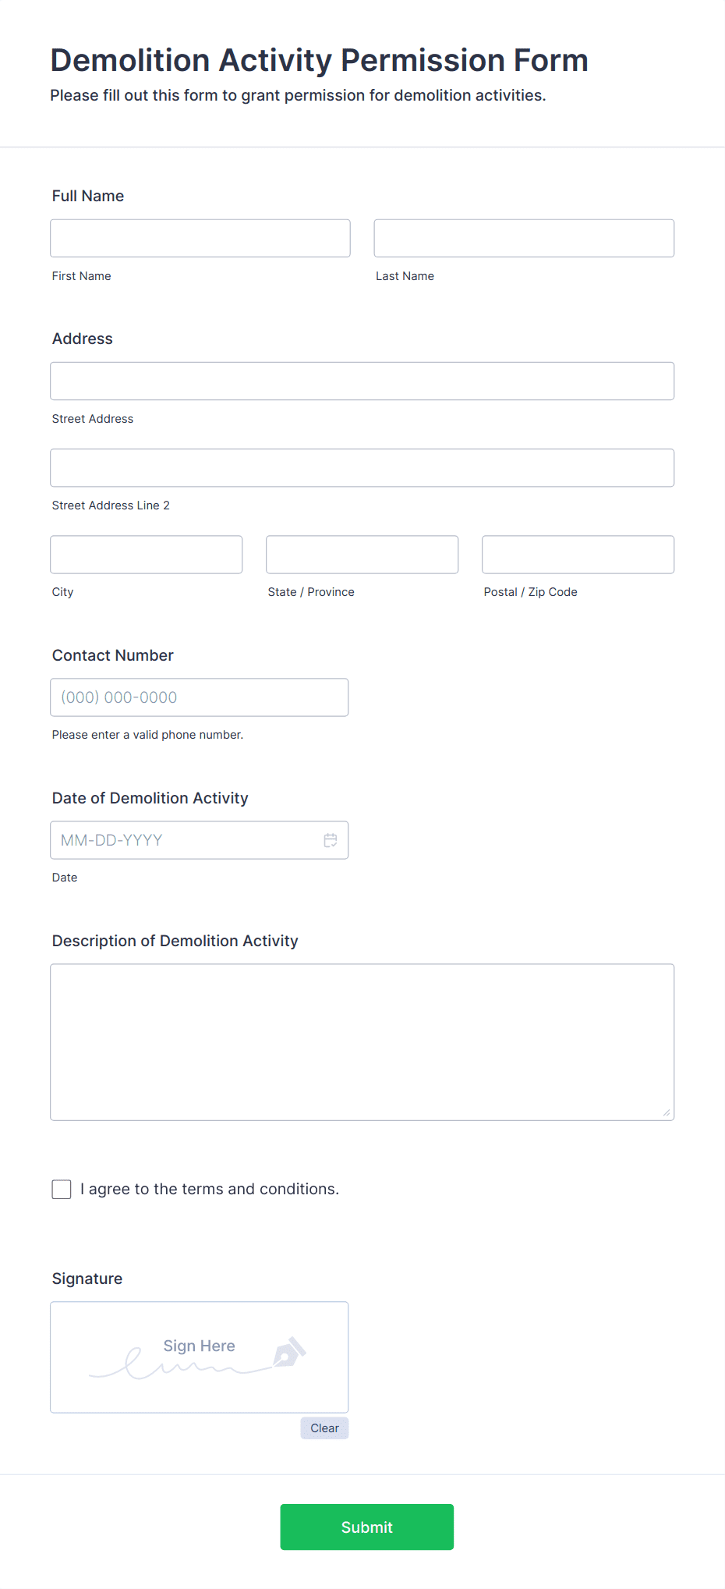This screenshot has width=725, height=1589.
Task: Click the Full Name field label
Action: [88, 196]
